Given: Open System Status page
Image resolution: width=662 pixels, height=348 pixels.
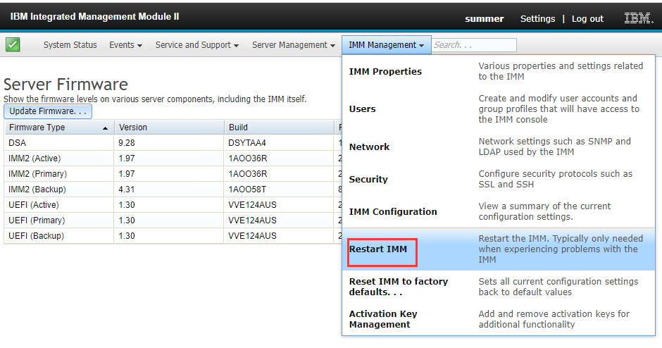Looking at the screenshot, I should pyautogui.click(x=70, y=45).
